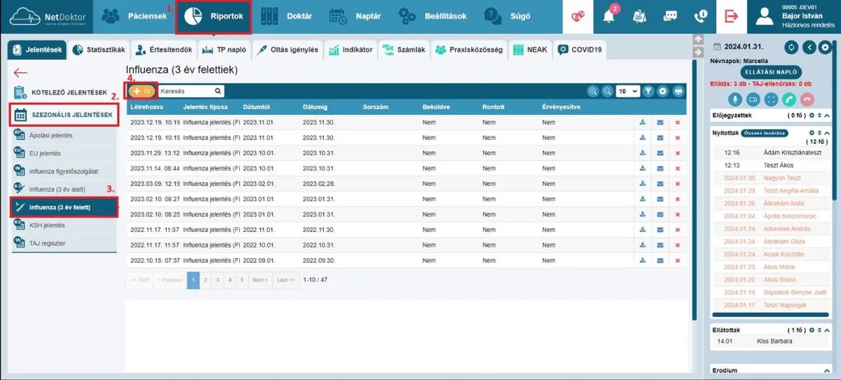Open the notifications bell icon

pos(608,15)
